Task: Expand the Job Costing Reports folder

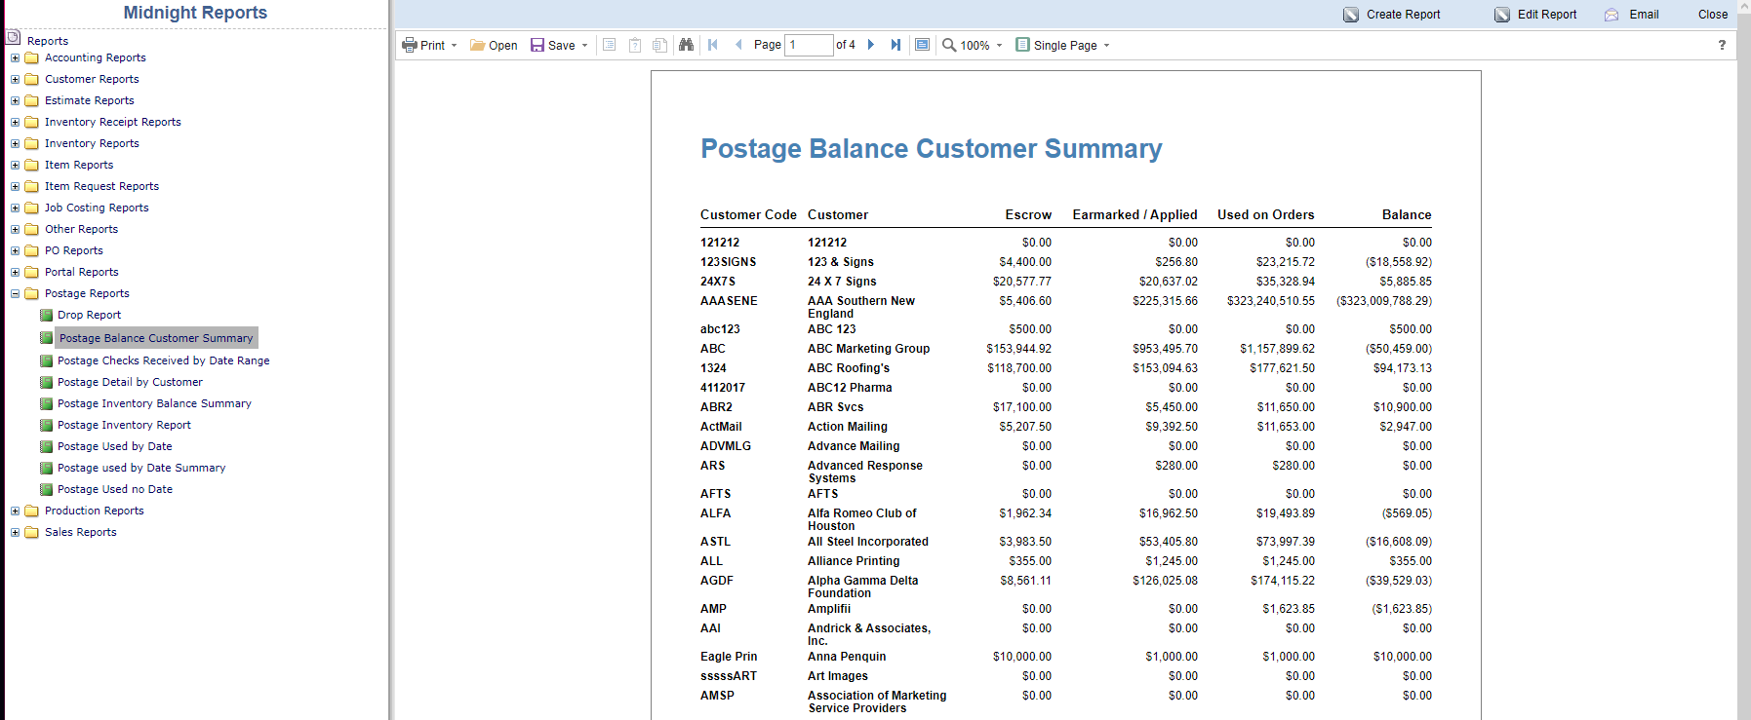Action: [15, 208]
